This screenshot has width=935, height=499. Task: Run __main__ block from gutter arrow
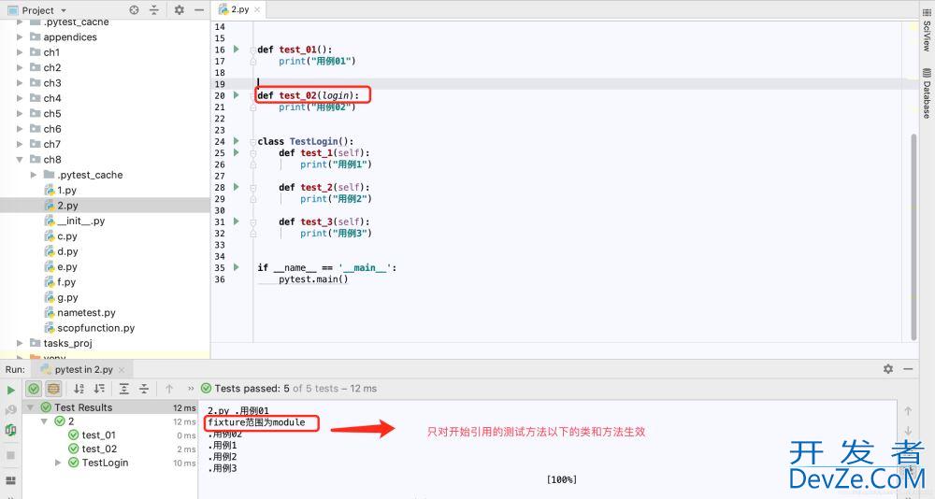[237, 267]
